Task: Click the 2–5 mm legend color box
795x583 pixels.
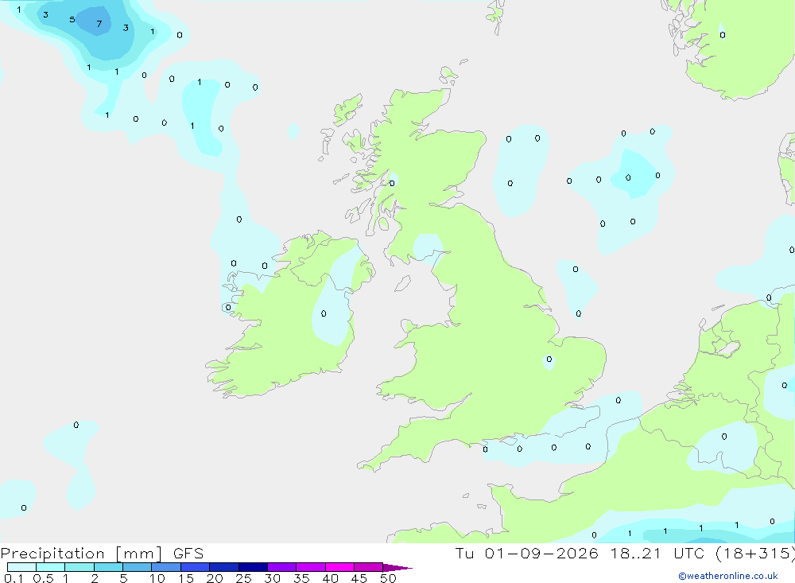Action: (x=108, y=567)
